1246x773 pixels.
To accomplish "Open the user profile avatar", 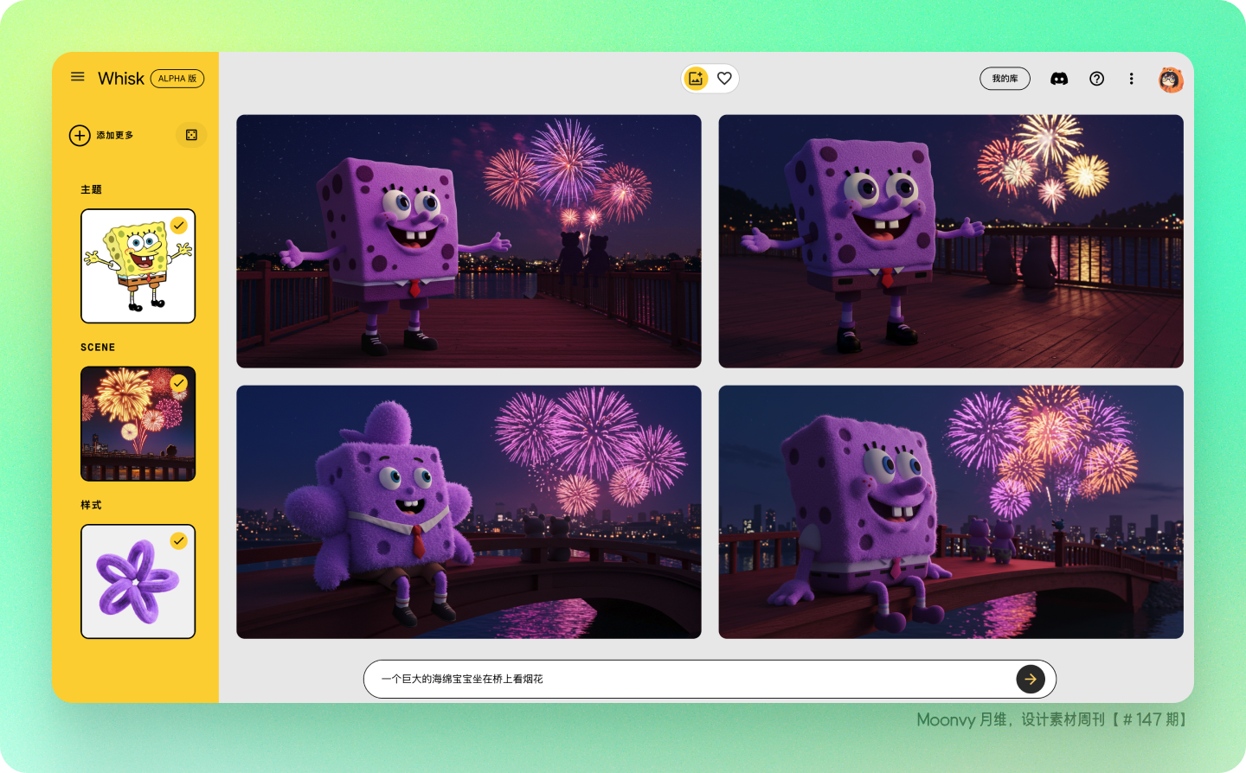I will click(x=1171, y=80).
